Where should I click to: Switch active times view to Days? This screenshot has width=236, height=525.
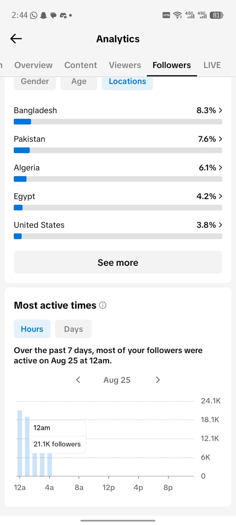coord(73,329)
